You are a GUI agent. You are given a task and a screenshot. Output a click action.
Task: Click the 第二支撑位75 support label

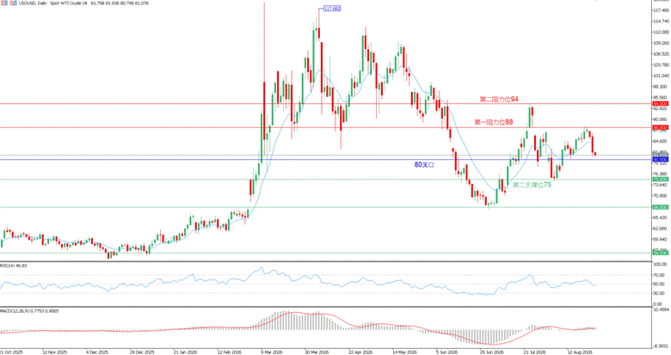(532, 185)
